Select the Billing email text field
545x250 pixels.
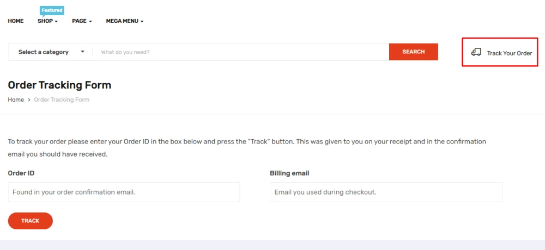tap(386, 192)
